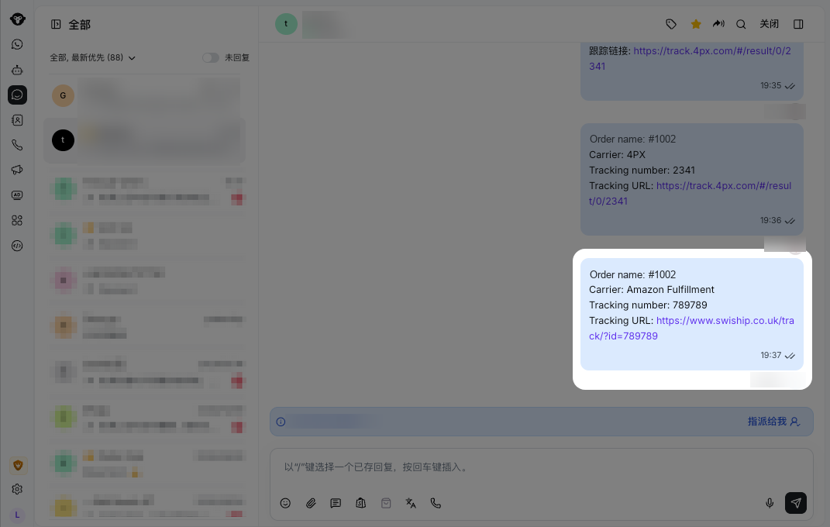The width and height of the screenshot is (830, 527).
Task: Attach a file with the paperclip icon
Action: coord(311,503)
